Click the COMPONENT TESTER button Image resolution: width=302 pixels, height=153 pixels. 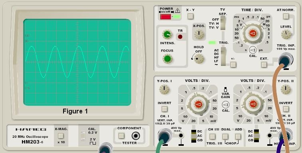[121, 136]
